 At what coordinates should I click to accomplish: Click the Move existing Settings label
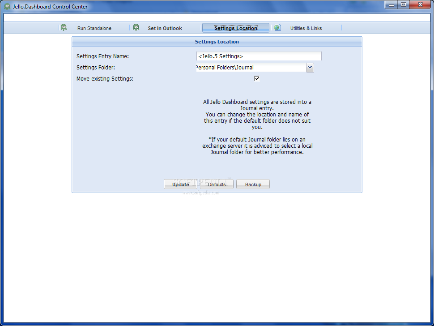(105, 79)
